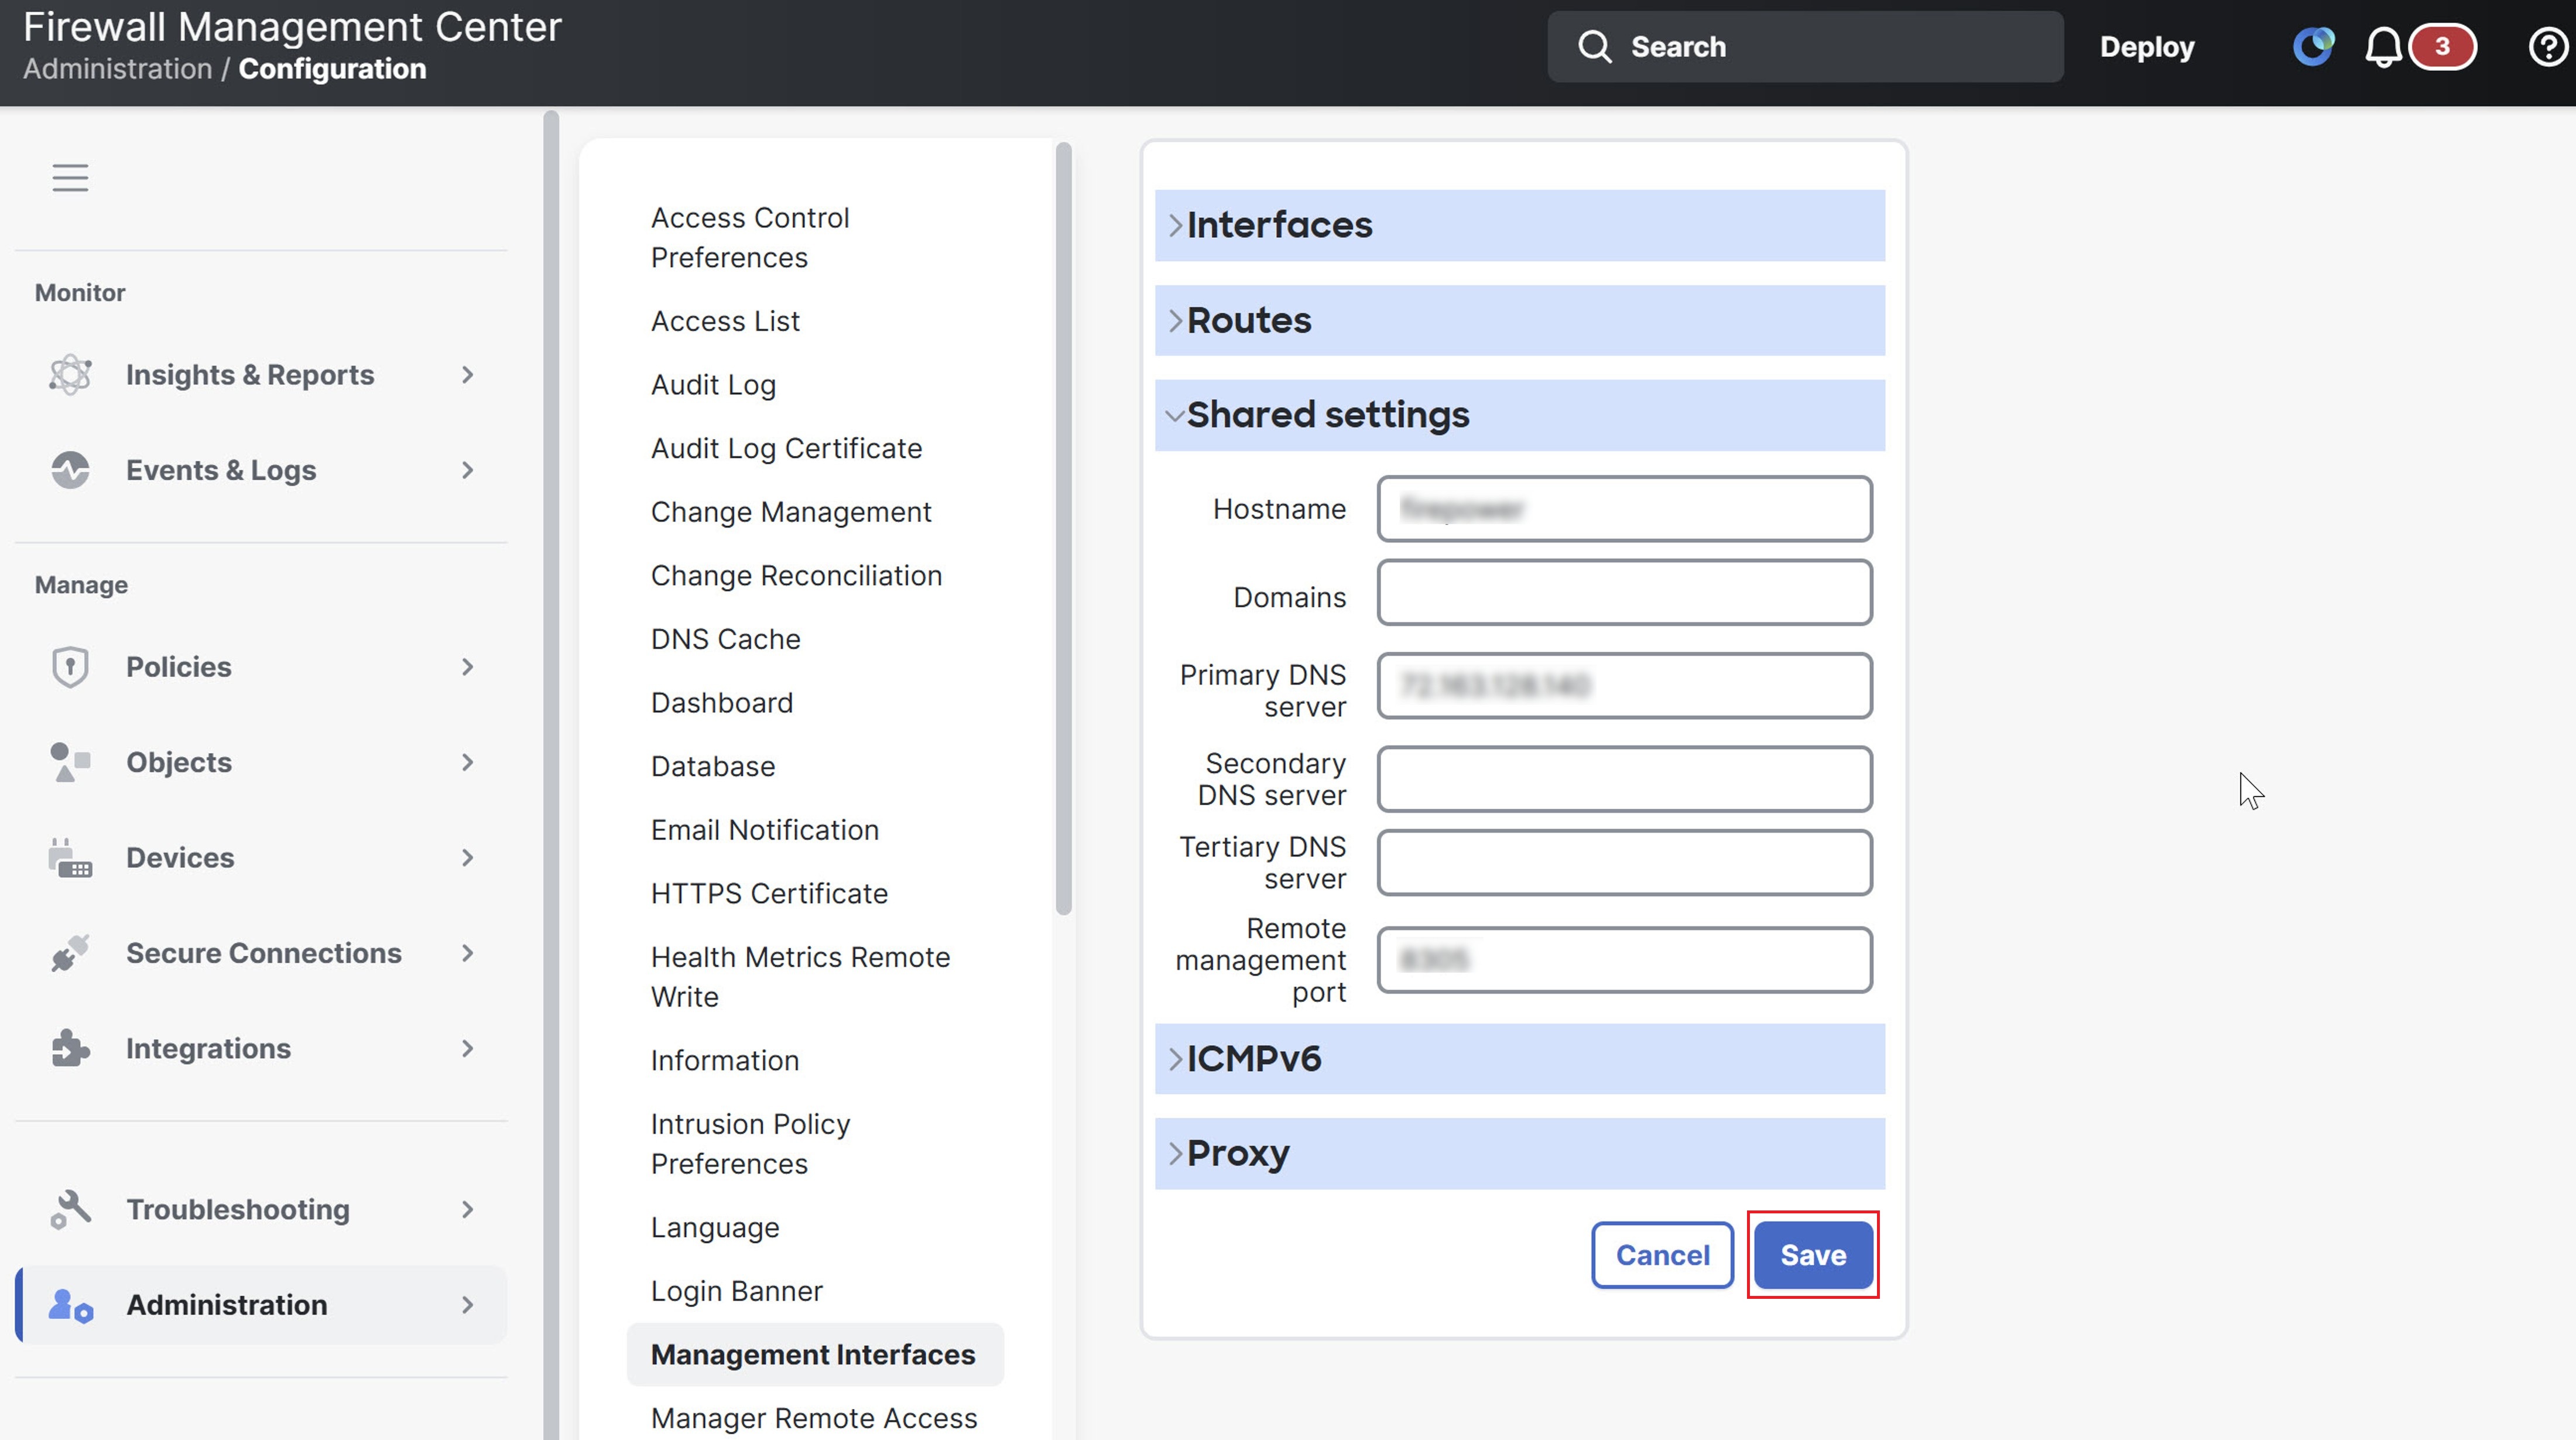This screenshot has width=2576, height=1440.
Task: Select the Events & Logs sidebar icon
Action: 70,470
